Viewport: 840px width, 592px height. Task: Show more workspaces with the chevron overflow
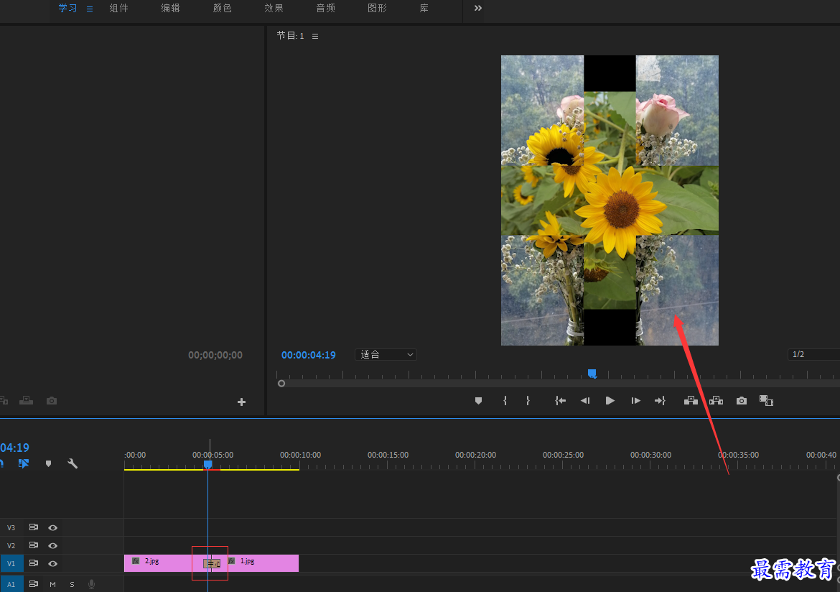pos(478,8)
